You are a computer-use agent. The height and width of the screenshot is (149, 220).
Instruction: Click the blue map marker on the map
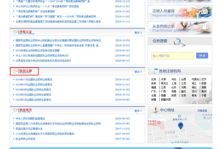(180, 126)
